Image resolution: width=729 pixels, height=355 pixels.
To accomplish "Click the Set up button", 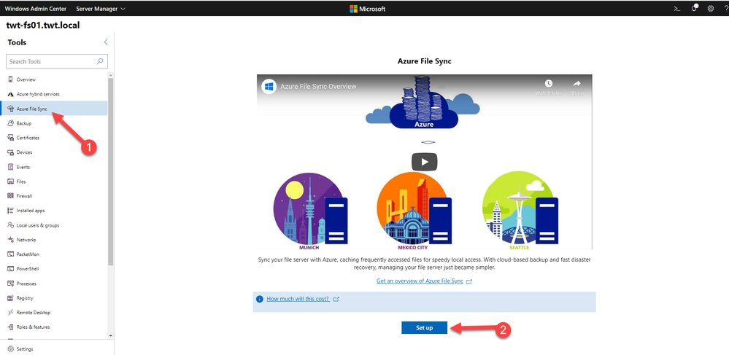I will (425, 327).
